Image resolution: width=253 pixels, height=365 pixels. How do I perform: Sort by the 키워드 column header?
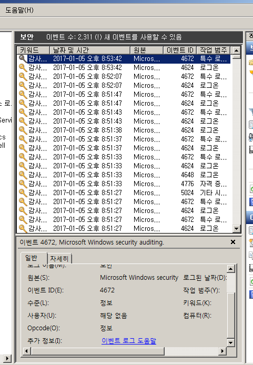34,50
